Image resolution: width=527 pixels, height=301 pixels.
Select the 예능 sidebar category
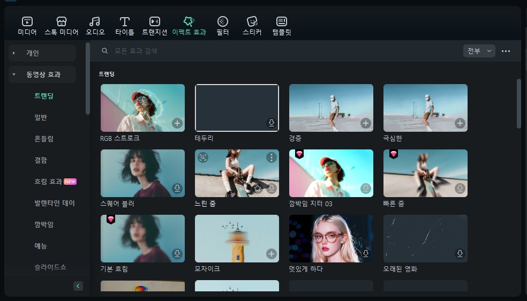coord(41,246)
